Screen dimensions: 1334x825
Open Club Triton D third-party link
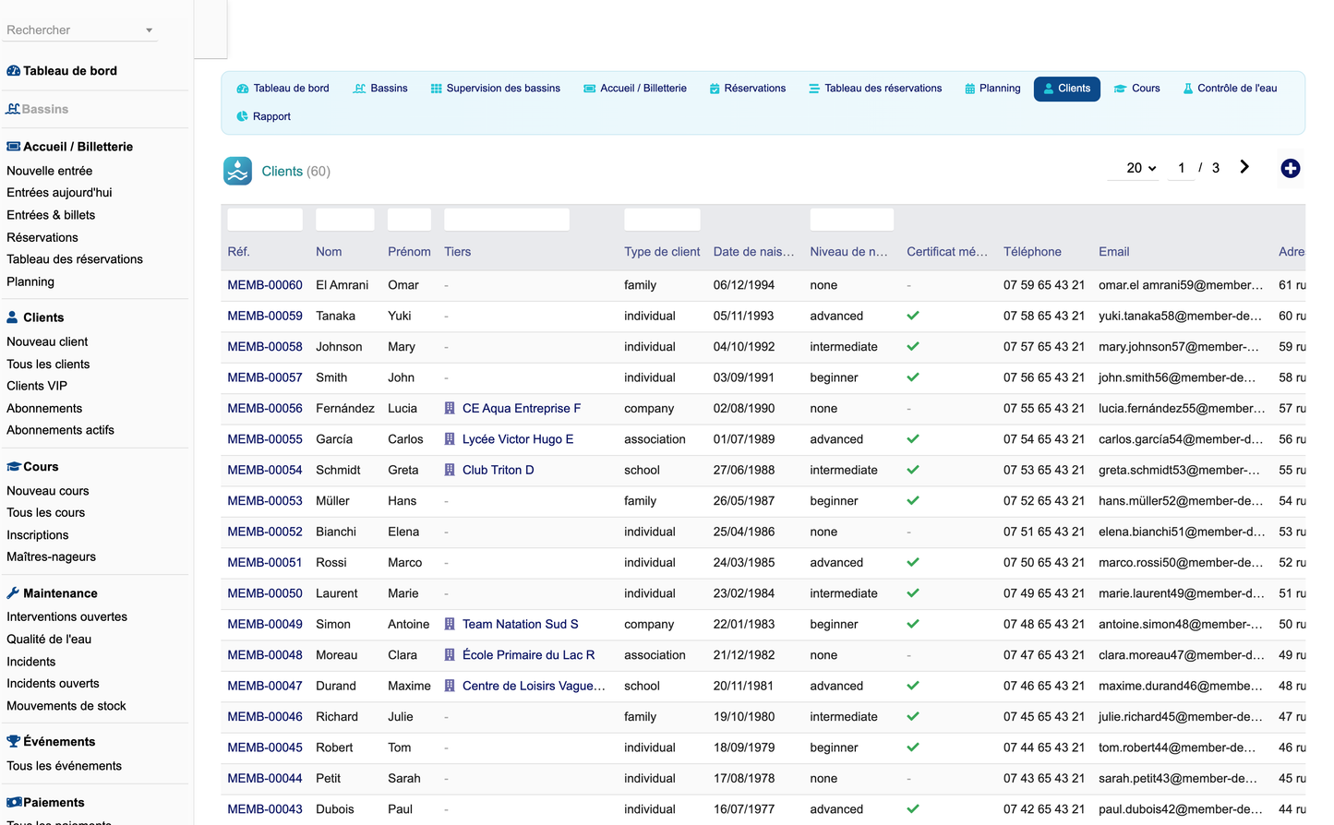(499, 470)
